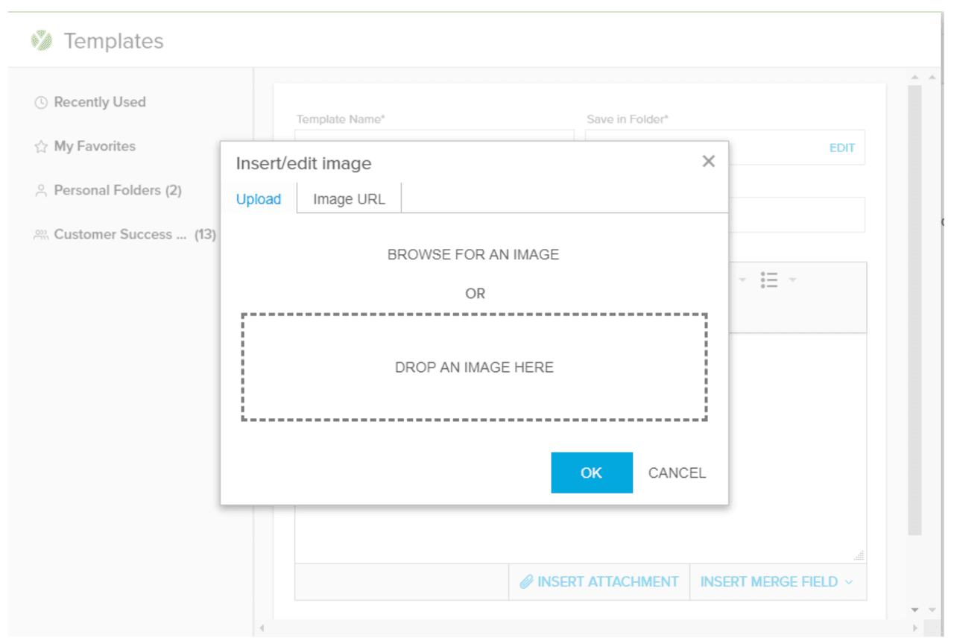Open dropdown arrow left of bullet list icon
Screen dimensions: 954x641
click(742, 280)
